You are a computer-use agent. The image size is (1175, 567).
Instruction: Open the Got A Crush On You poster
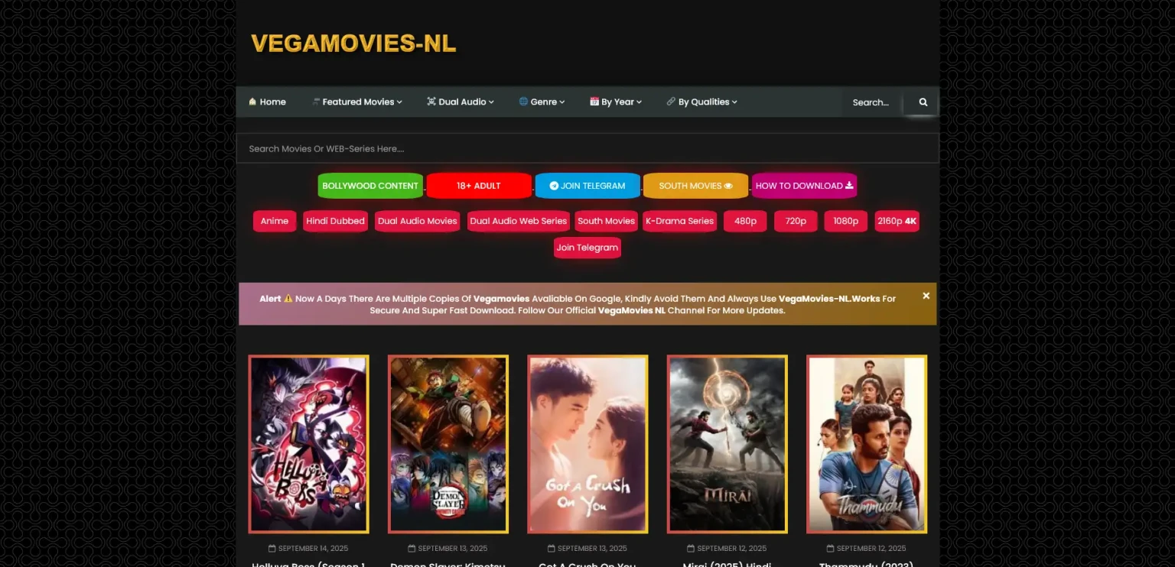pyautogui.click(x=587, y=444)
